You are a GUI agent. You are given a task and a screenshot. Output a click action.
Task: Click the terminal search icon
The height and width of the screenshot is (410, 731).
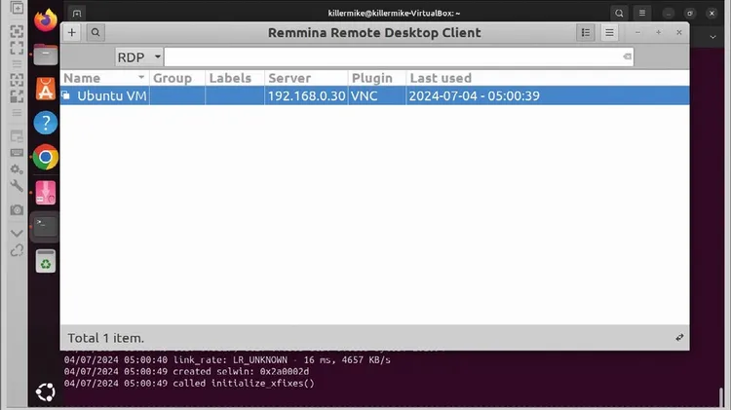(x=619, y=13)
